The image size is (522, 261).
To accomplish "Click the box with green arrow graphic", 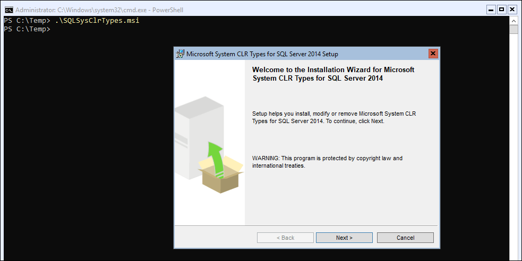I will point(221,168).
